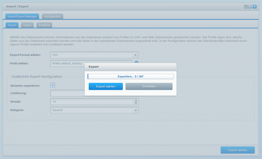Minimize the Import / Export window
The height and width of the screenshot is (159, 262).
[246, 7]
